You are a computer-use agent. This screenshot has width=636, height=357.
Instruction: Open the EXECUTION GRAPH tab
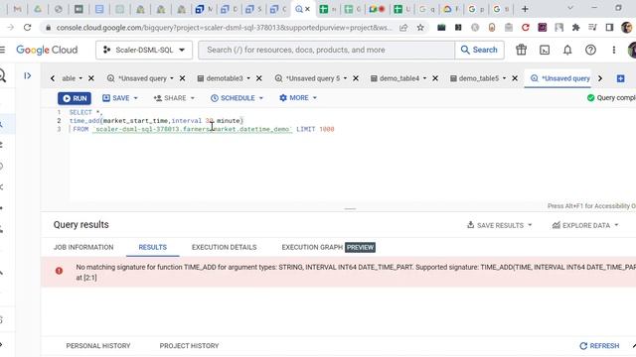(x=312, y=247)
